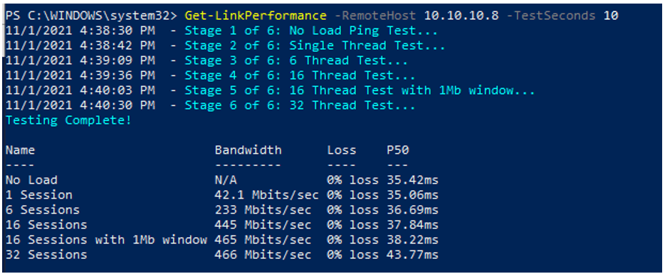Select the Stage 4 16 Thread Test line
This screenshot has height=274, width=665.
210,75
